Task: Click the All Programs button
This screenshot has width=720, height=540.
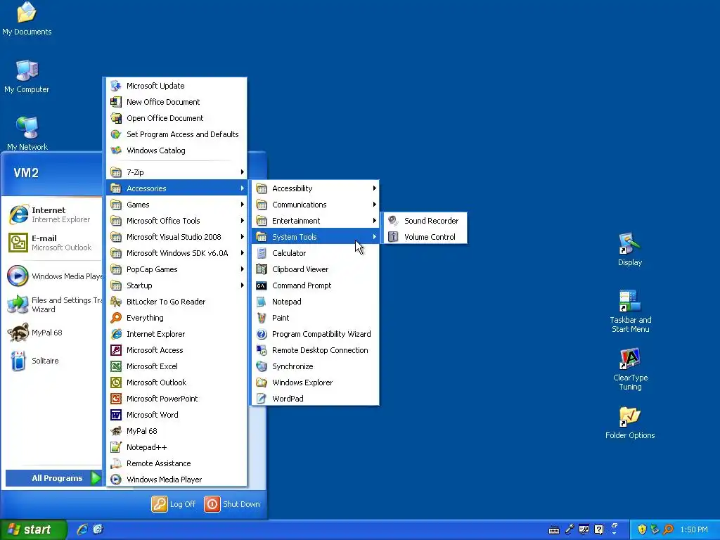Action: (53, 478)
